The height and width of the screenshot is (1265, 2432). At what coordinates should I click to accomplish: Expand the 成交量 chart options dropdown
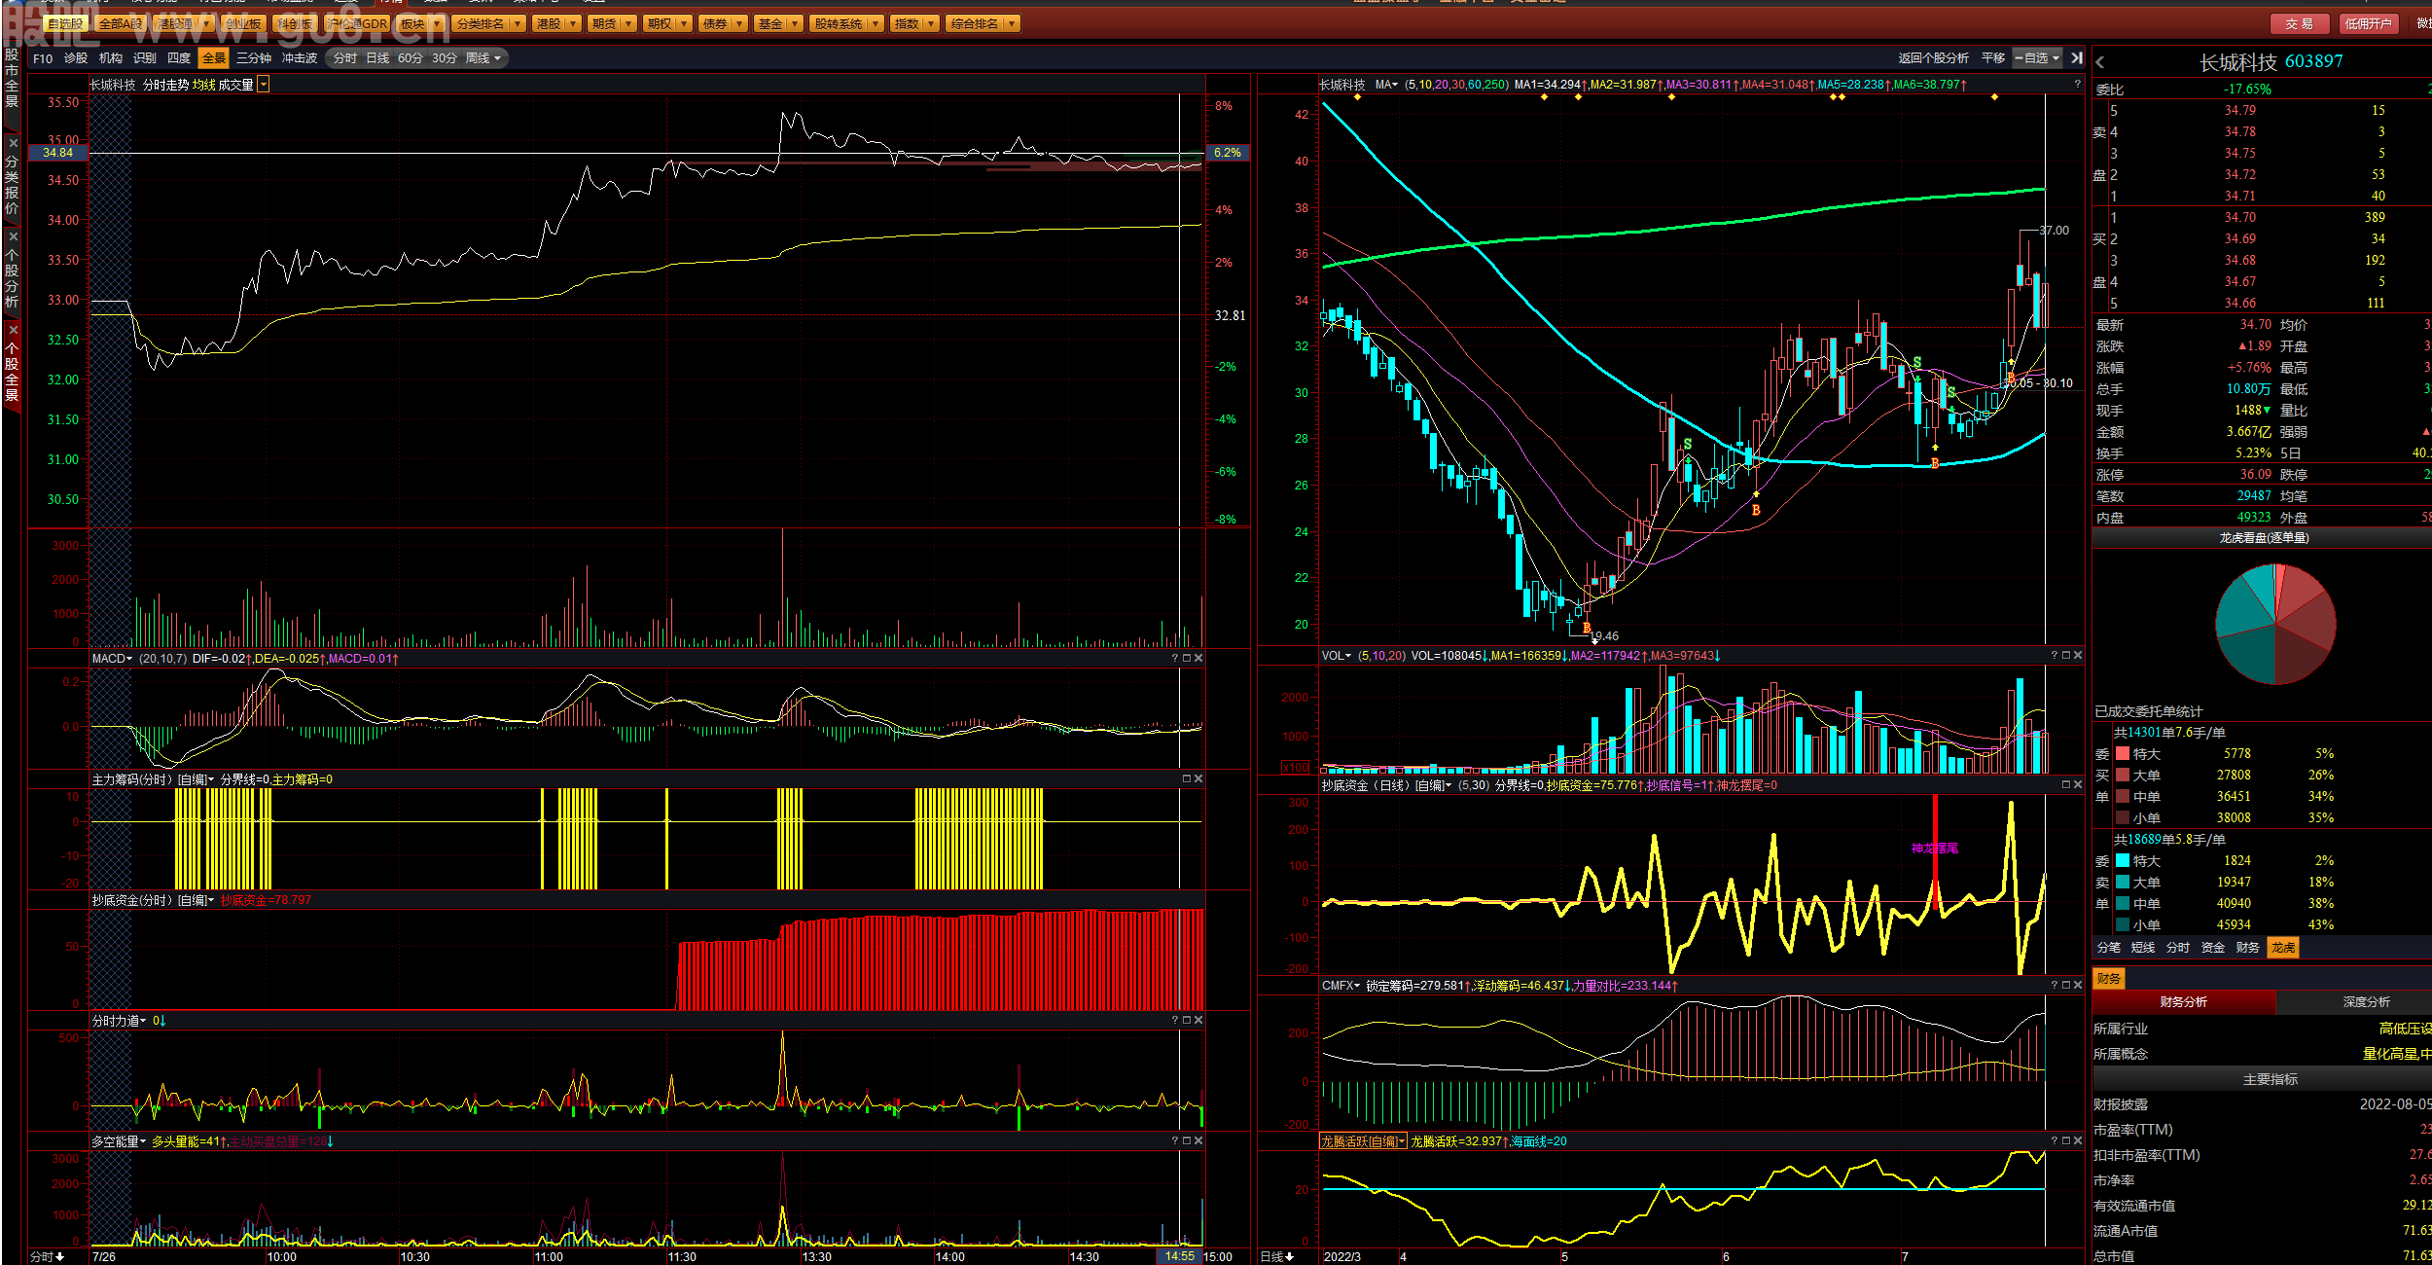tap(264, 85)
